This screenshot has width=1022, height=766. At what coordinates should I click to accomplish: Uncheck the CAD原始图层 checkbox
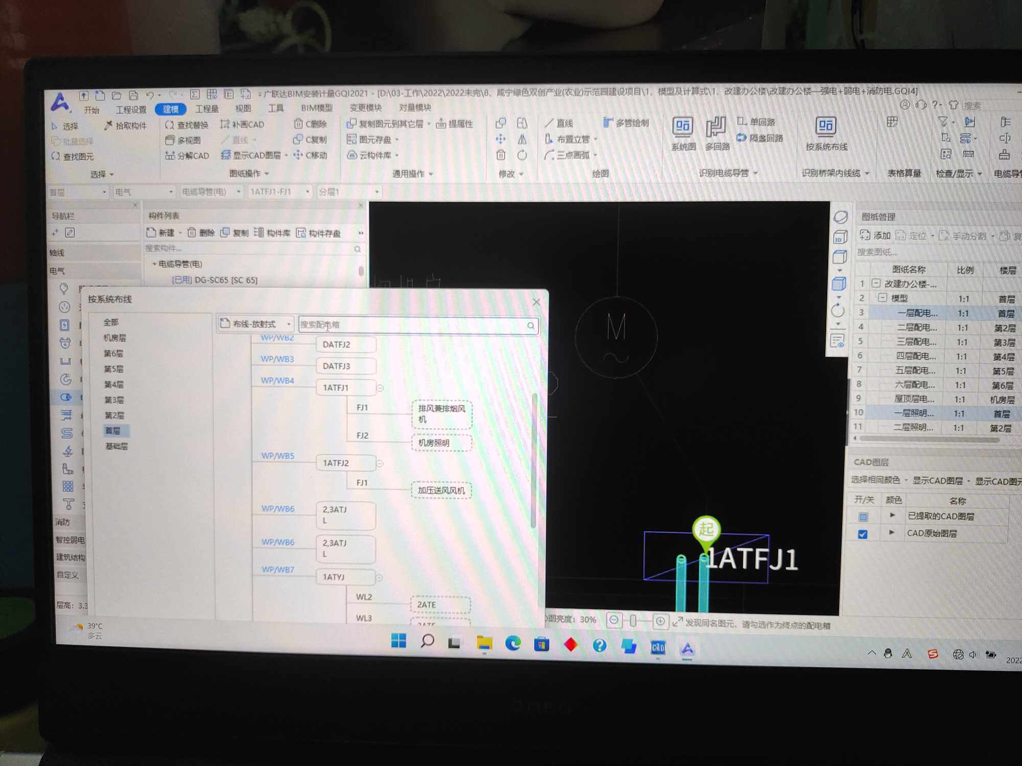click(863, 534)
